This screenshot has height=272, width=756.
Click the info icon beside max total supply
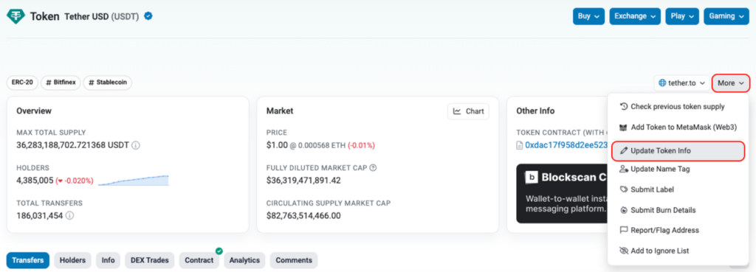coord(136,145)
